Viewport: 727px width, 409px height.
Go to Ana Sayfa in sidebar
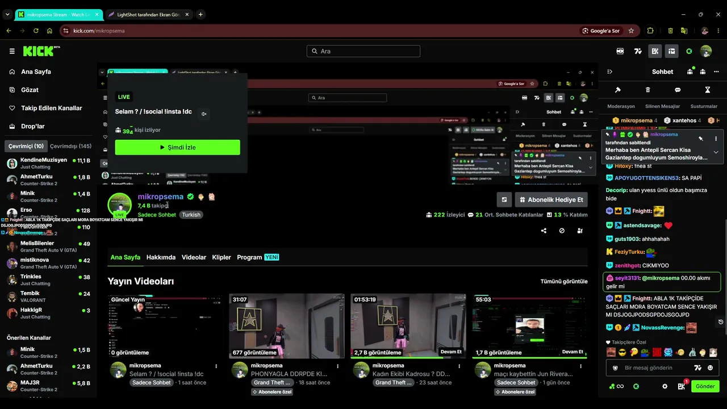[x=36, y=72]
